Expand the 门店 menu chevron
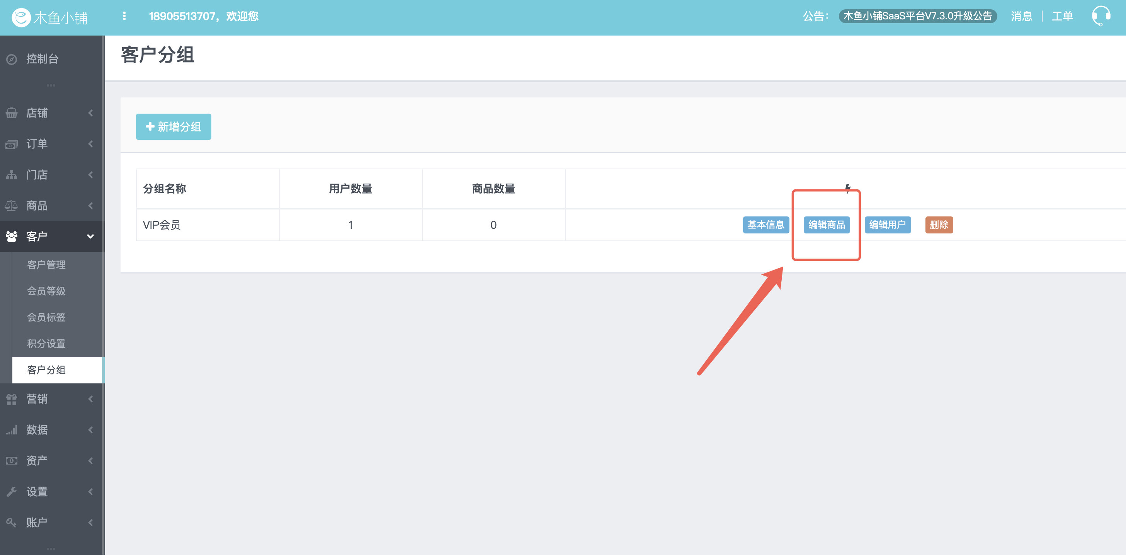Image resolution: width=1126 pixels, height=555 pixels. [90, 175]
